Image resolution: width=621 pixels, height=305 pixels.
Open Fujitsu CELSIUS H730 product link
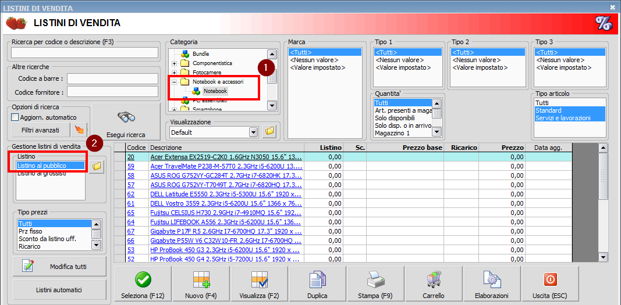[226, 213]
